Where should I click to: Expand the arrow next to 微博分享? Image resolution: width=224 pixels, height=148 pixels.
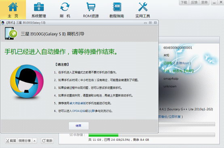pyautogui.click(x=35, y=141)
